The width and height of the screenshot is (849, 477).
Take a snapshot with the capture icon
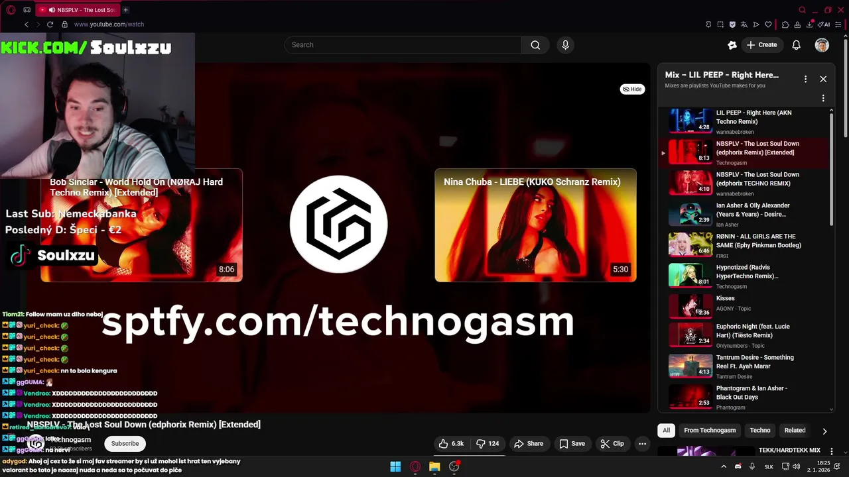[x=720, y=25]
